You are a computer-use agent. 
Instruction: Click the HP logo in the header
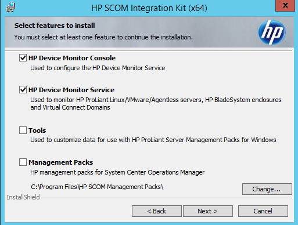tap(272, 32)
